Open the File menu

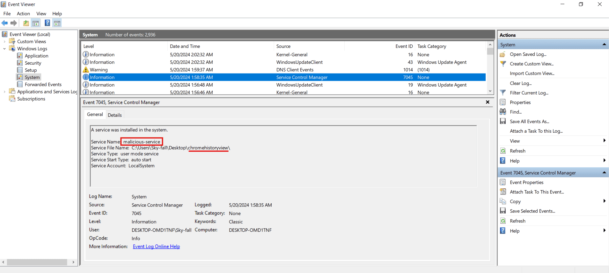tap(7, 14)
